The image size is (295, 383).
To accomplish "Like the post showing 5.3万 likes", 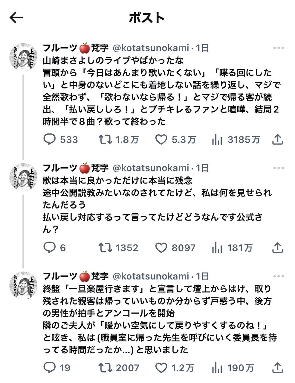I will click(x=161, y=140).
